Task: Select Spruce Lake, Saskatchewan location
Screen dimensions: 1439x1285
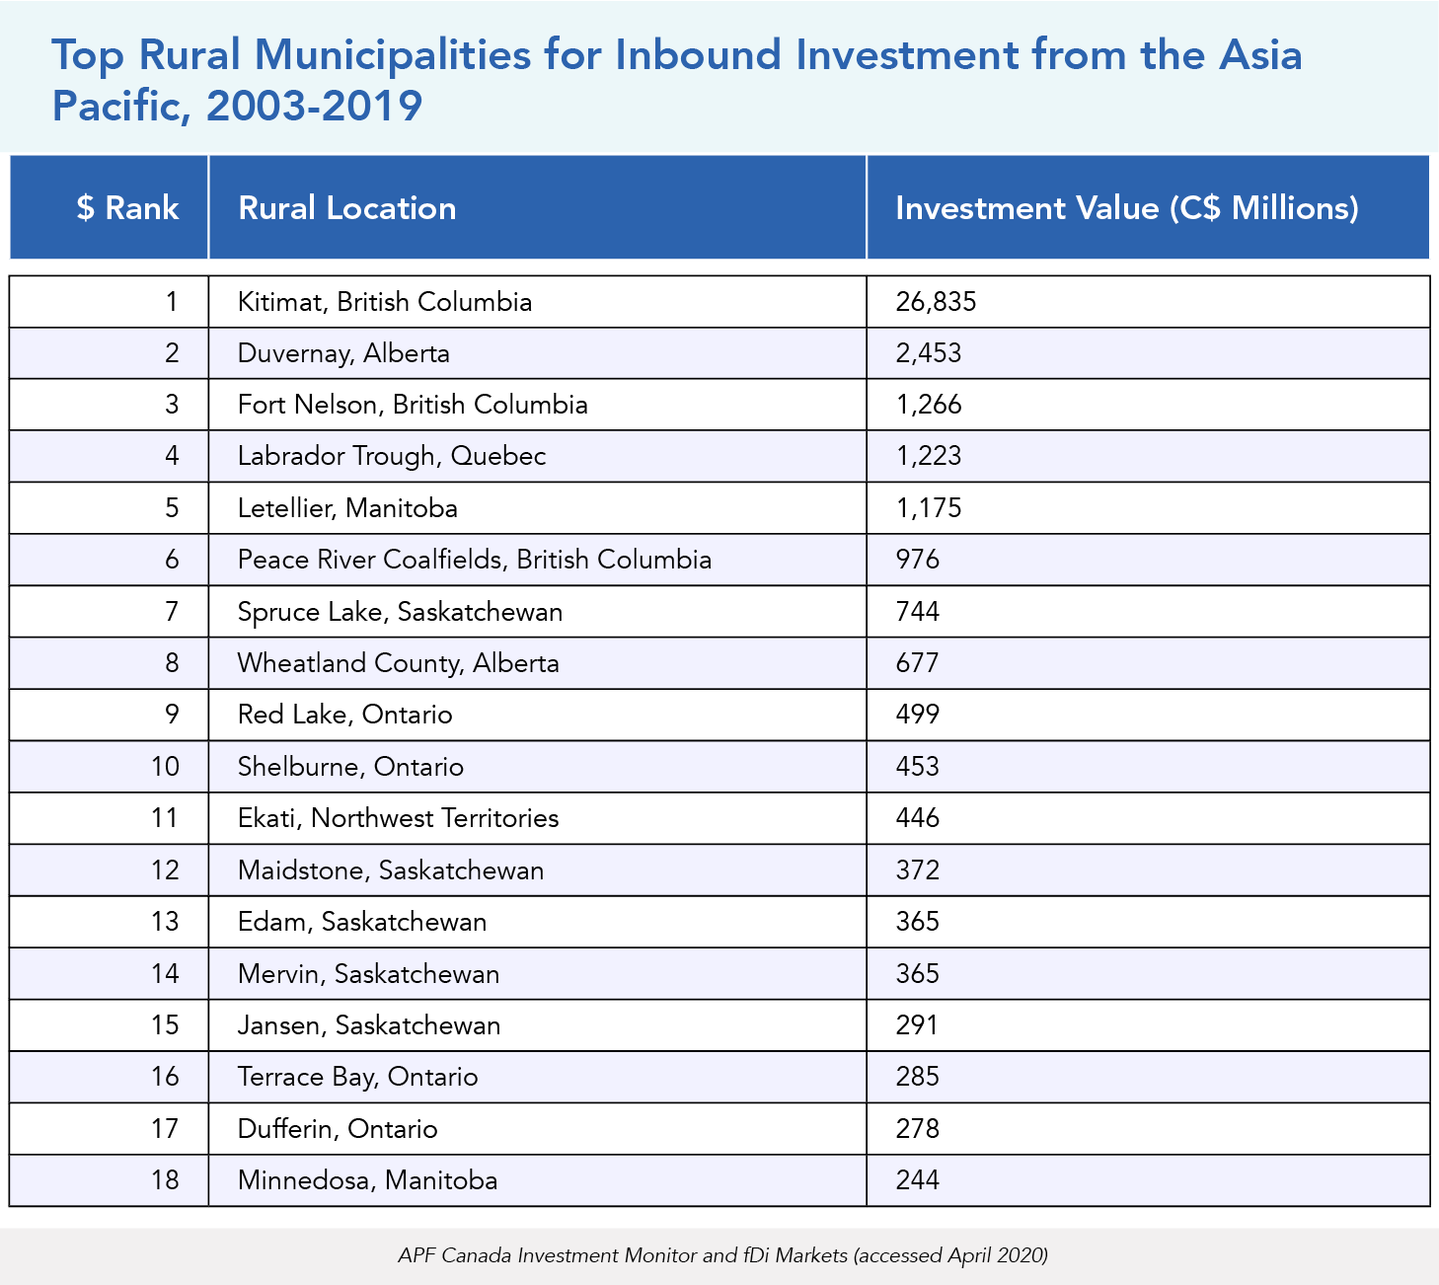Action: tap(400, 612)
